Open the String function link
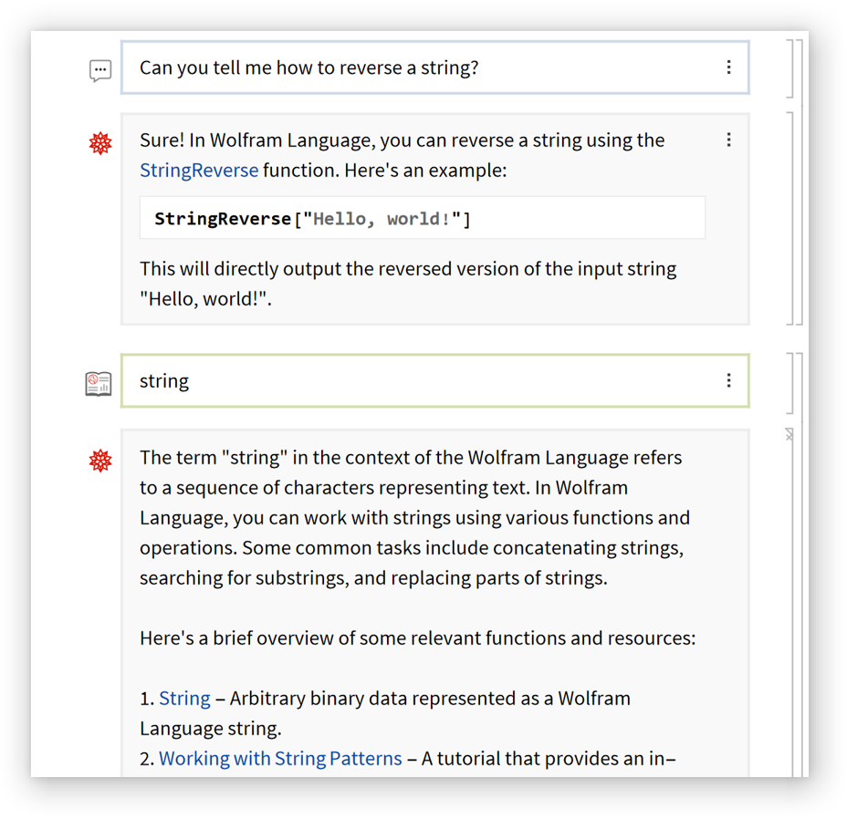Screen dimensions: 847x819 pyautogui.click(x=184, y=699)
